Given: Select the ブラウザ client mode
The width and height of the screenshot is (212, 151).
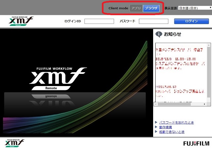Looking at the screenshot, I should click(151, 8).
